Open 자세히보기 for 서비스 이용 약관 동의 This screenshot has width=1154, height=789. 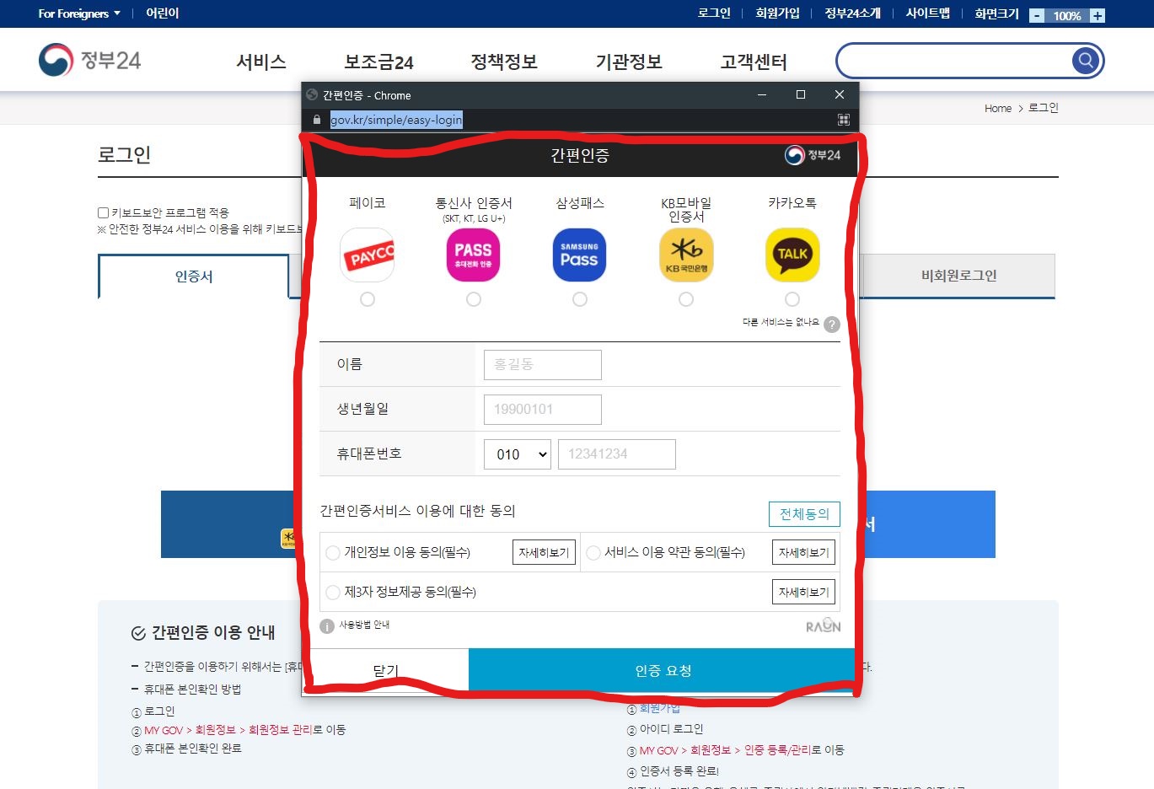803,553
